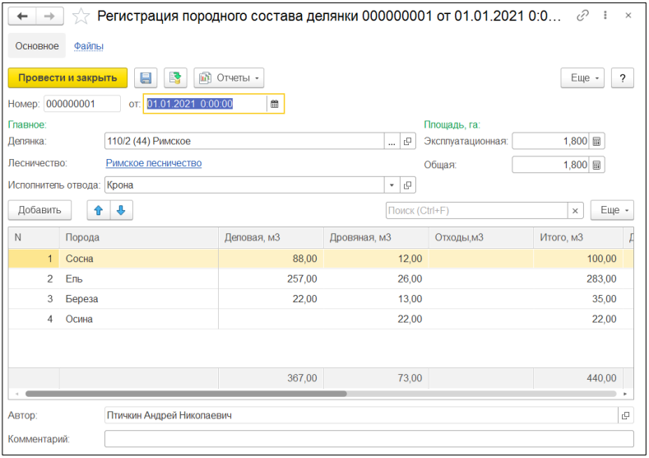Open the Римское лесничество link

154,163
